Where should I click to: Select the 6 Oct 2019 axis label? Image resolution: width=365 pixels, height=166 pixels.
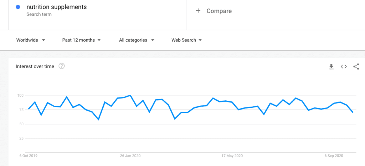click(28, 156)
